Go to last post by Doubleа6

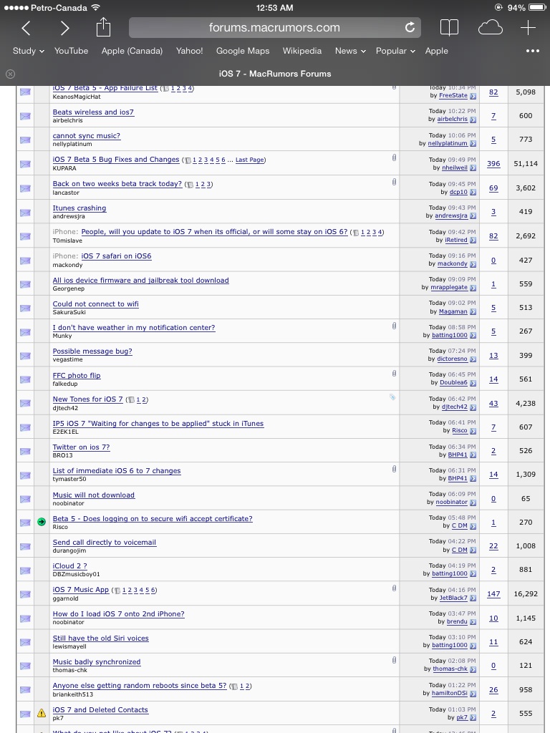tap(473, 383)
